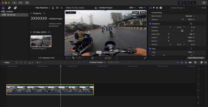
Task: Open the Info inspector tab
Action: [161, 8]
